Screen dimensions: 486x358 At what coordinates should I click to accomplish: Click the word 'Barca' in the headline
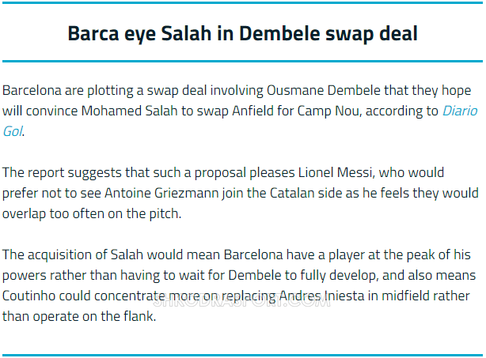click(93, 33)
